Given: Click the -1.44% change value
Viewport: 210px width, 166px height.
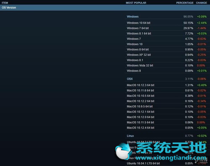Looking at the screenshot, I should click(x=202, y=28).
